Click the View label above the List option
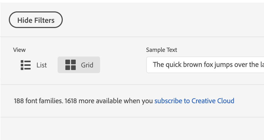The width and height of the screenshot is (264, 140). click(x=19, y=50)
